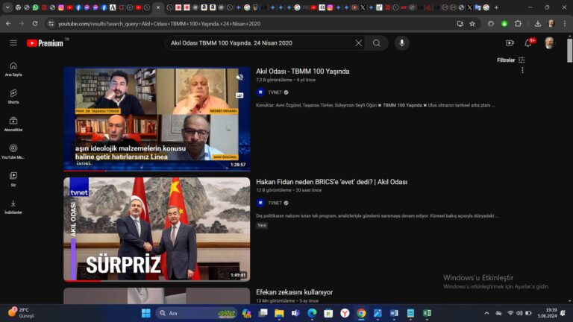Open the Akıl Odası TBMM 100 Yaşında thumbnail
The width and height of the screenshot is (573, 322).
point(157,119)
